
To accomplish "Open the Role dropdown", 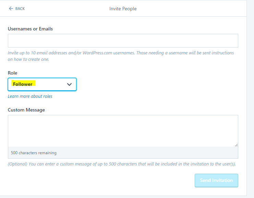I will coord(42,84).
